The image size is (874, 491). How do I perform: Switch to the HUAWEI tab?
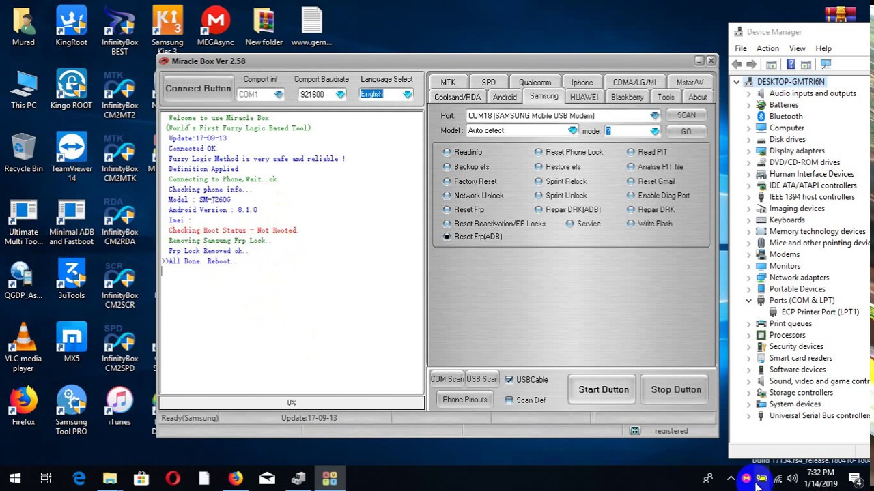[584, 97]
